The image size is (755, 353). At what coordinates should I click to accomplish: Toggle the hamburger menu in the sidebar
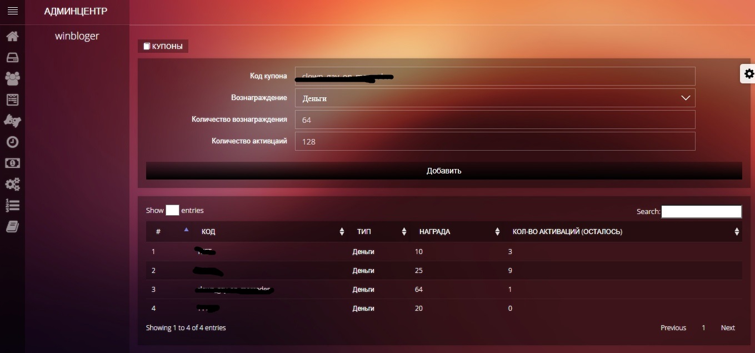click(x=12, y=11)
